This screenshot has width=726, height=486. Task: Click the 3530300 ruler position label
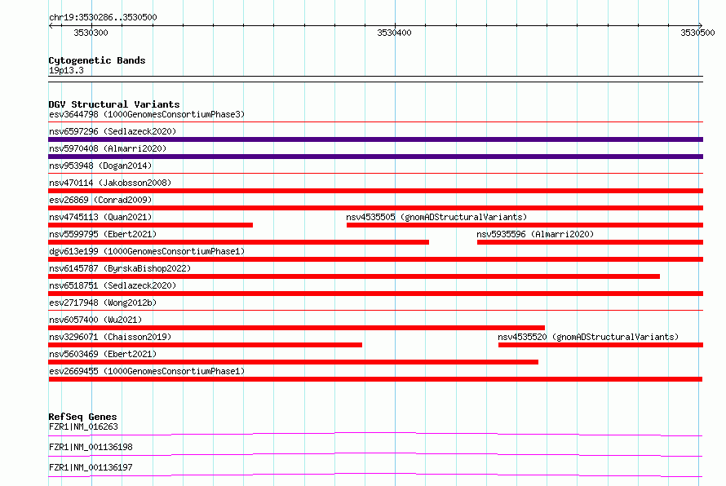coord(91,33)
